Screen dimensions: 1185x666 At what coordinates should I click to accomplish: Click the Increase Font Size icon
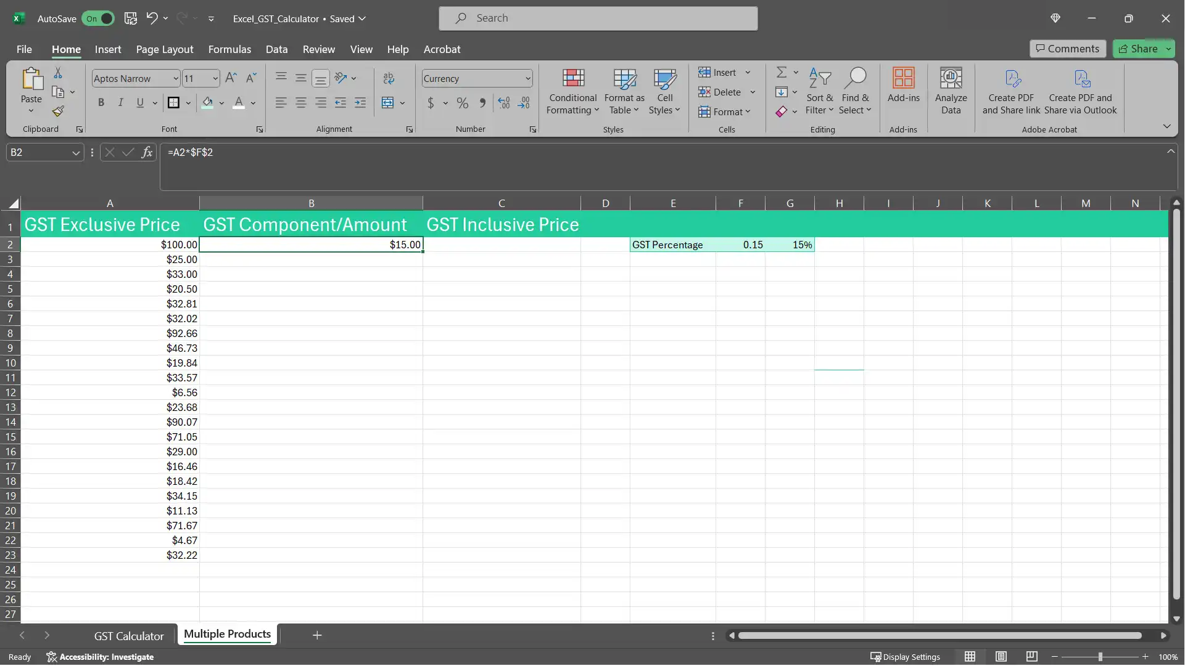[x=231, y=78]
